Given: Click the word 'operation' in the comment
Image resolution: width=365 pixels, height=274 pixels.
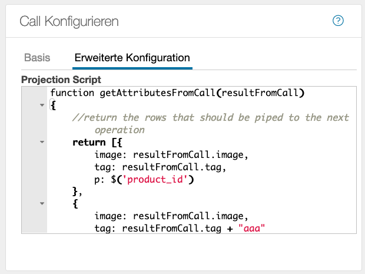Looking at the screenshot, I should (120, 130).
